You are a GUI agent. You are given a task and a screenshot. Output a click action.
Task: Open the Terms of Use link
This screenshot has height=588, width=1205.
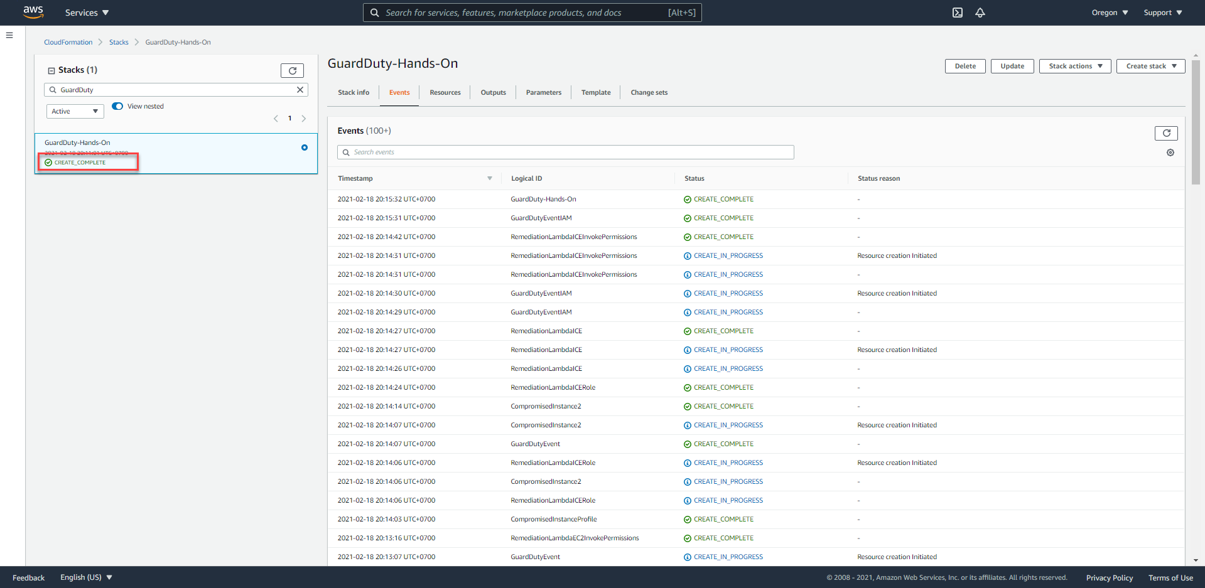pos(1170,577)
